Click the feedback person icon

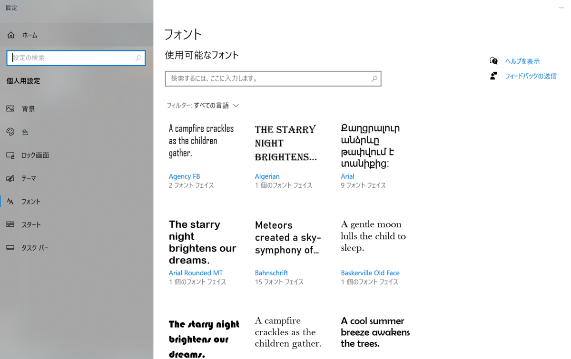pyautogui.click(x=493, y=76)
